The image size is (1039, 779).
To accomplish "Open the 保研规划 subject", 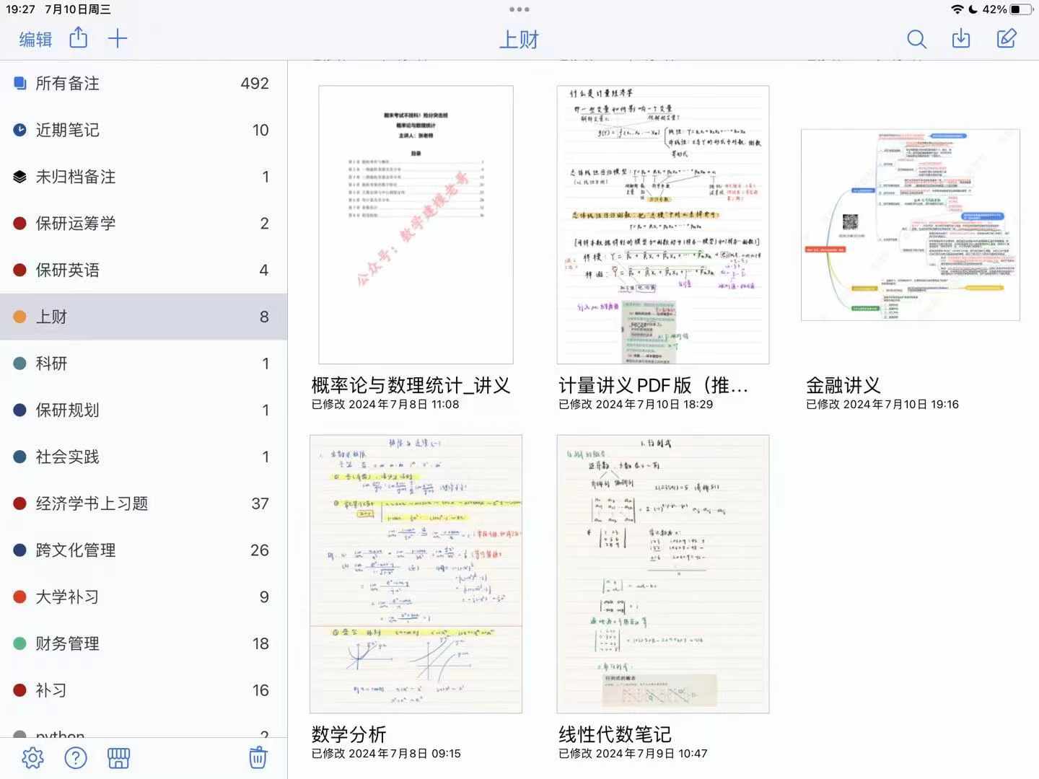I will point(144,410).
